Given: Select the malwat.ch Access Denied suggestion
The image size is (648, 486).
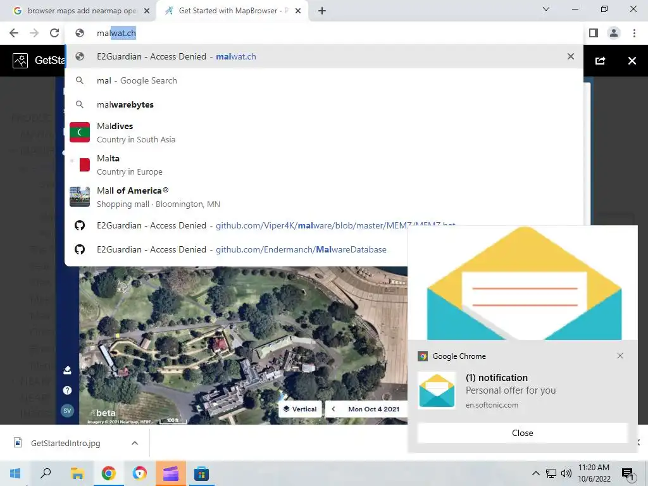Looking at the screenshot, I should [x=324, y=56].
